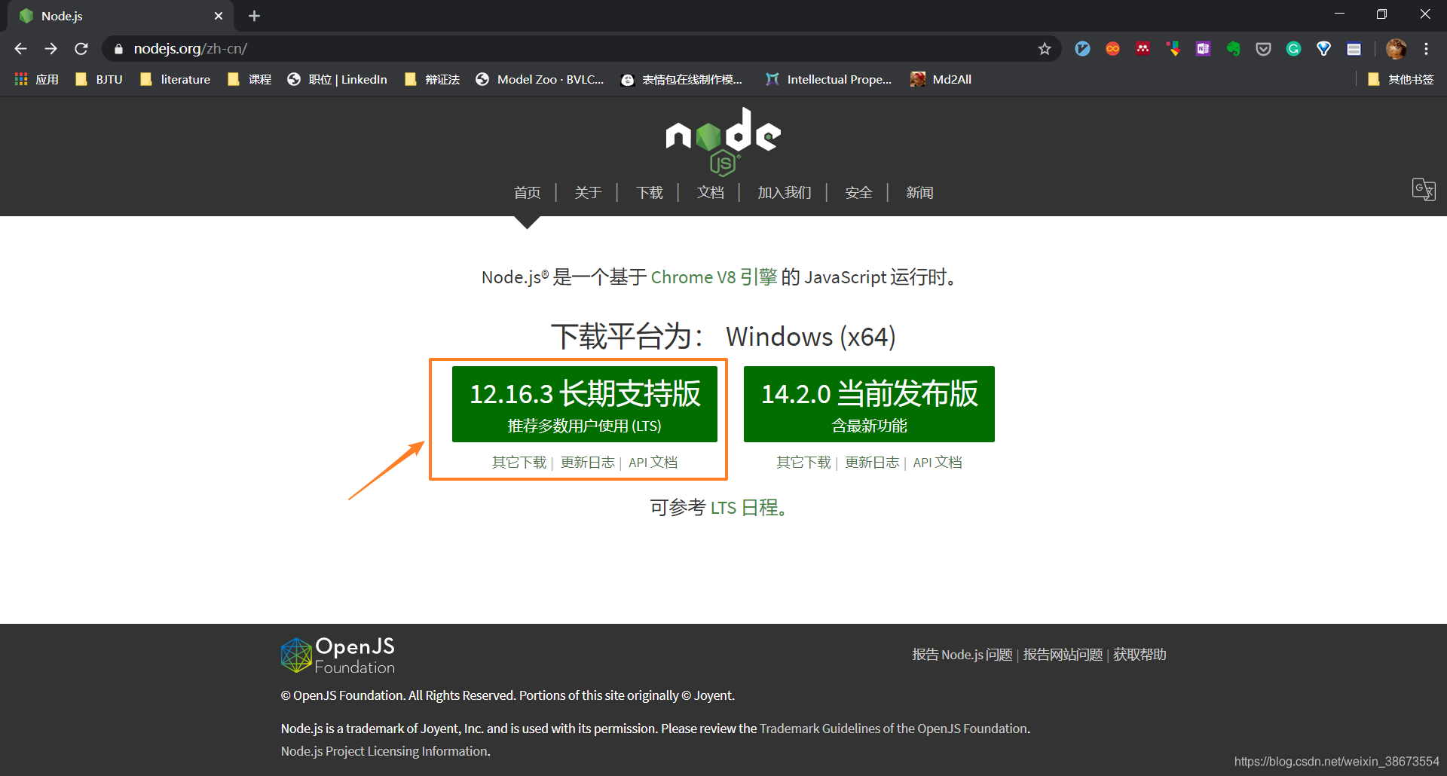The height and width of the screenshot is (776, 1447).
Task: Click the orange infinity extension icon
Action: pyautogui.click(x=1112, y=49)
